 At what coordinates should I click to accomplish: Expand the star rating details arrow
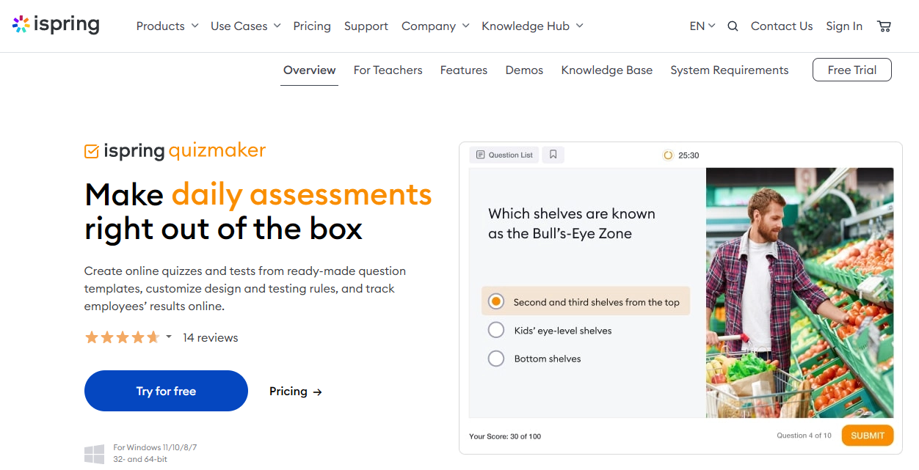coord(169,337)
